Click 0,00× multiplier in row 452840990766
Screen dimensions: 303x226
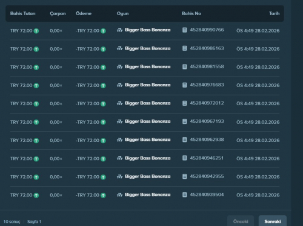tap(56, 31)
